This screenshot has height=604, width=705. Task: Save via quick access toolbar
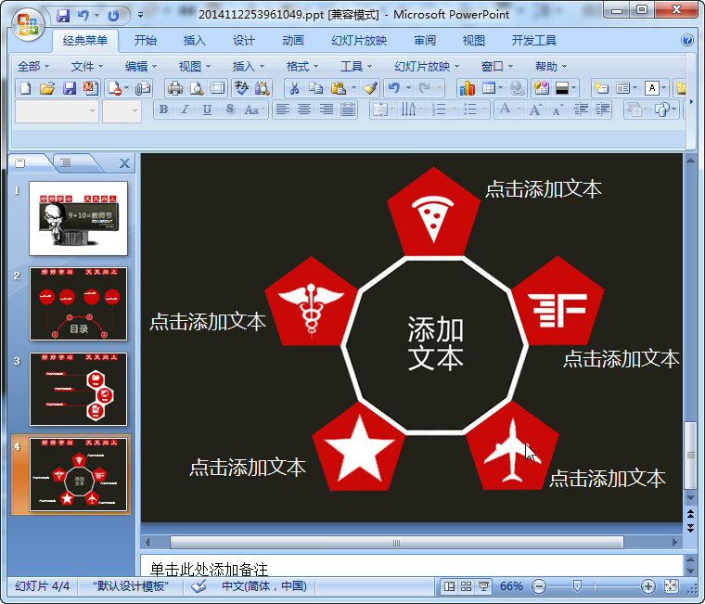tap(63, 16)
